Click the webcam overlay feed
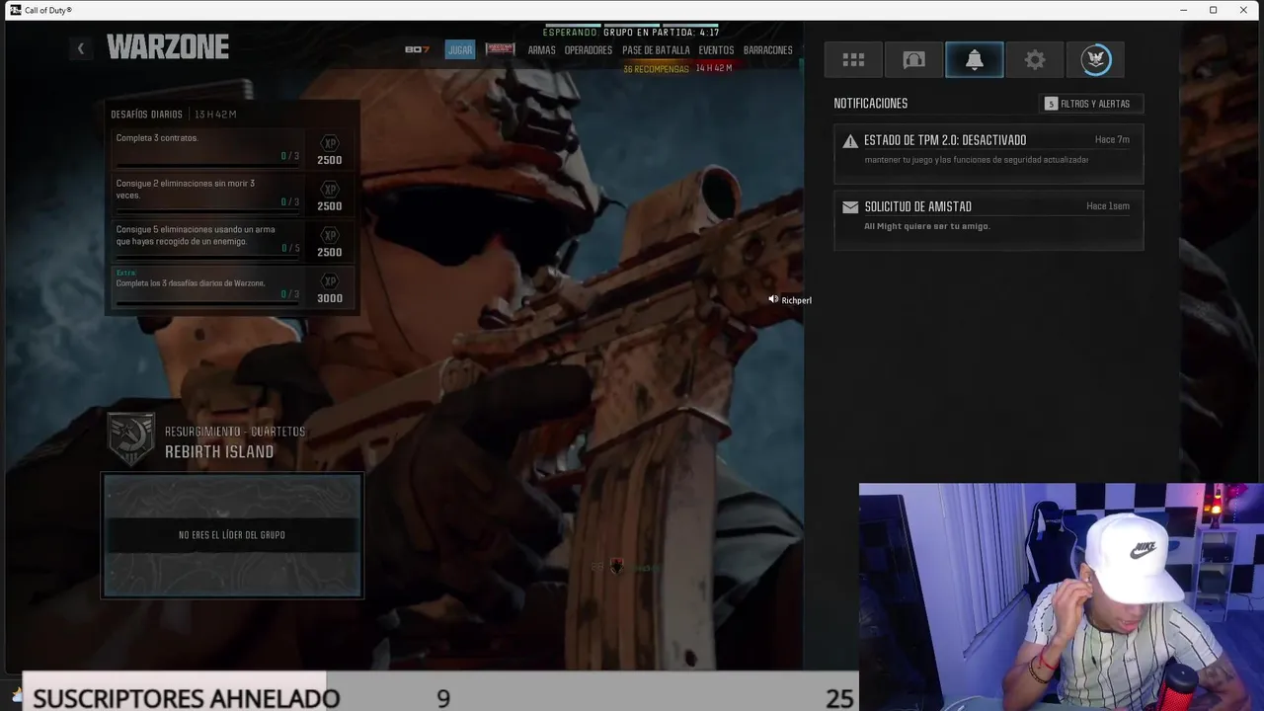Image resolution: width=1264 pixels, height=711 pixels. click(1062, 596)
